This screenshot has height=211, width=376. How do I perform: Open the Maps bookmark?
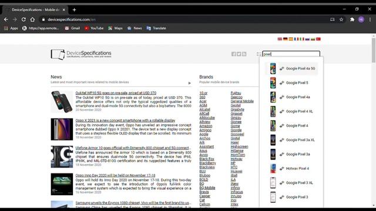tap(115, 28)
